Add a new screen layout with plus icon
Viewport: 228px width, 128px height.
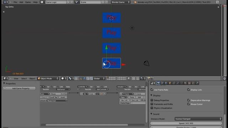click(x=68, y=2)
